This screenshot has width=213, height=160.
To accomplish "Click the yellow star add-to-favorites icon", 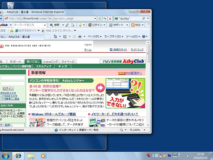I will [x=12, y=30].
